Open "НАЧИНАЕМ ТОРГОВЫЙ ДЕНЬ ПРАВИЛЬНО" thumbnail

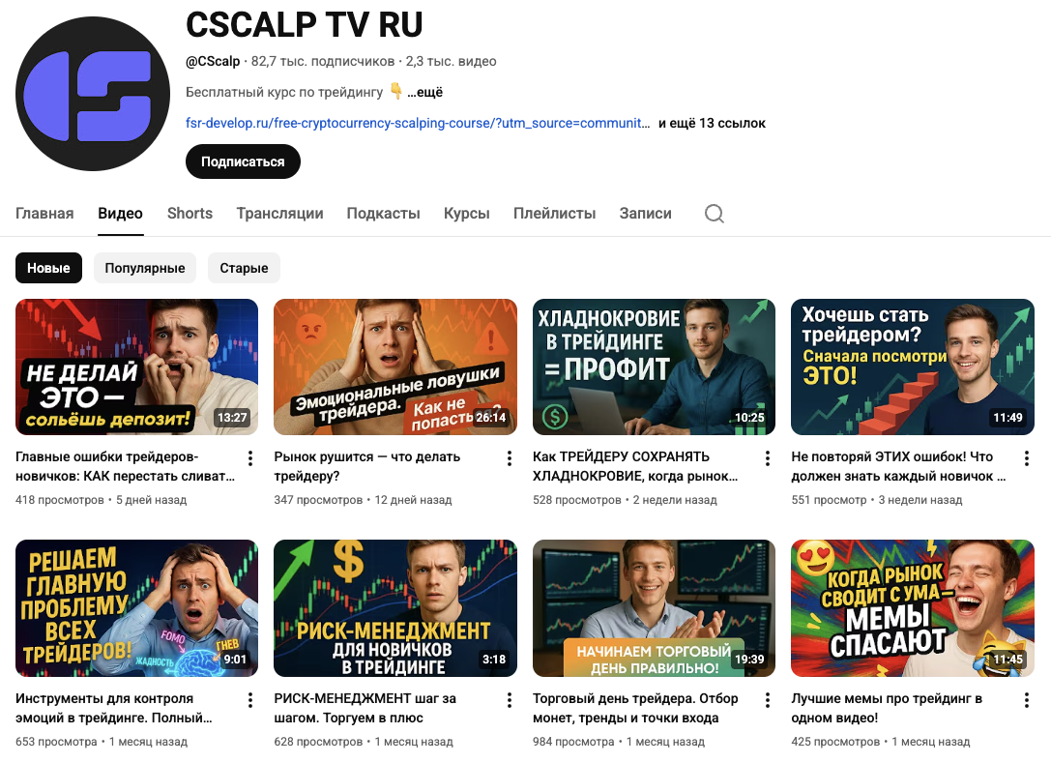[655, 608]
